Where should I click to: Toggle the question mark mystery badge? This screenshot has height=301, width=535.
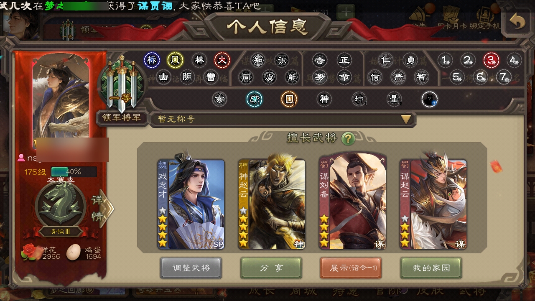pyautogui.click(x=429, y=99)
